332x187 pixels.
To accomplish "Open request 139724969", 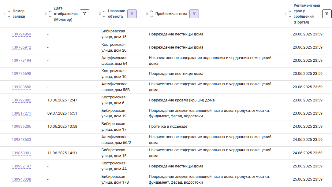I will [21, 34].
